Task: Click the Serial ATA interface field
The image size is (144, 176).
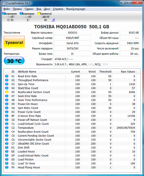Action: (73, 43)
